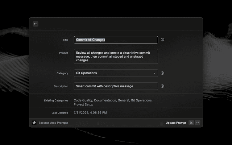Click inside the Prompt text area
The image size is (232, 145).
click(116, 57)
